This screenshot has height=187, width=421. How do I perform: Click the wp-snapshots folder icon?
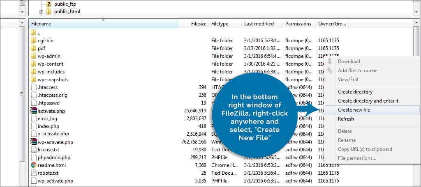(x=33, y=79)
